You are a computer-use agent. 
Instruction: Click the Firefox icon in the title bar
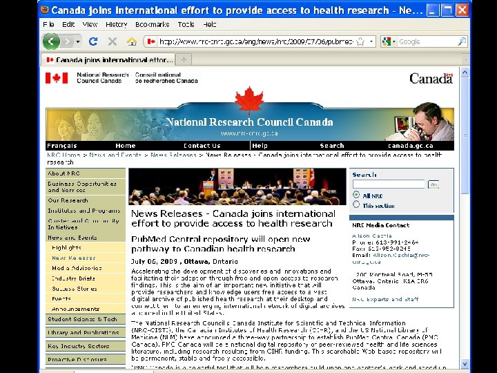point(45,10)
